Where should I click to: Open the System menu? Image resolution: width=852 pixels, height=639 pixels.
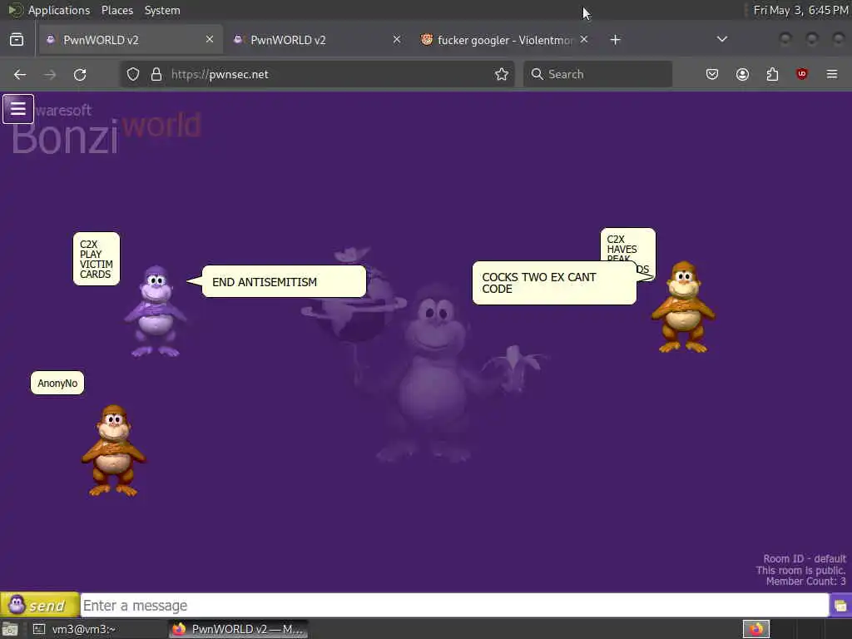162,10
